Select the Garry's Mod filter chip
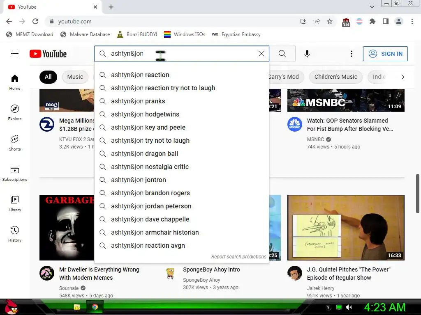 [x=286, y=77]
